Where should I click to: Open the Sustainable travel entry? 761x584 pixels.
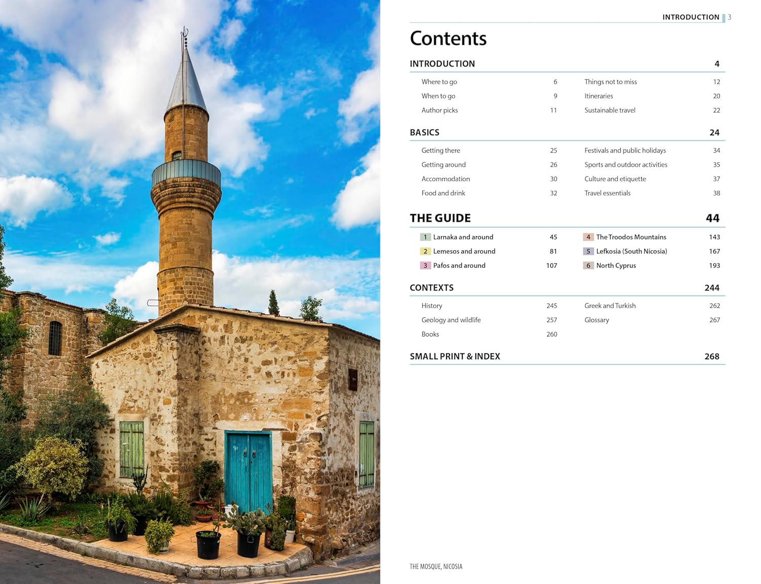coord(609,110)
